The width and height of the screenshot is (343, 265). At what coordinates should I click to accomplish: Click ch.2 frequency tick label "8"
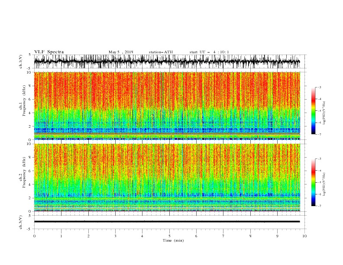pos(30,158)
